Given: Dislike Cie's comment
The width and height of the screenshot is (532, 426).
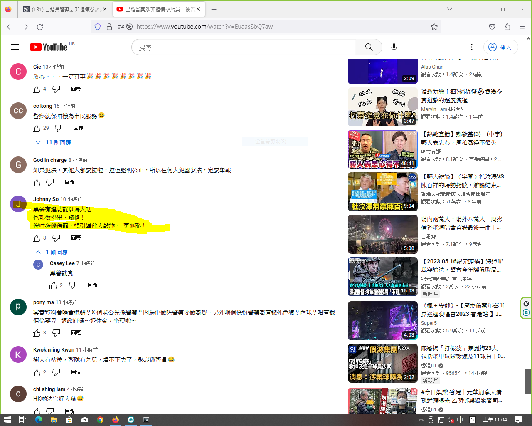Looking at the screenshot, I should click(56, 89).
